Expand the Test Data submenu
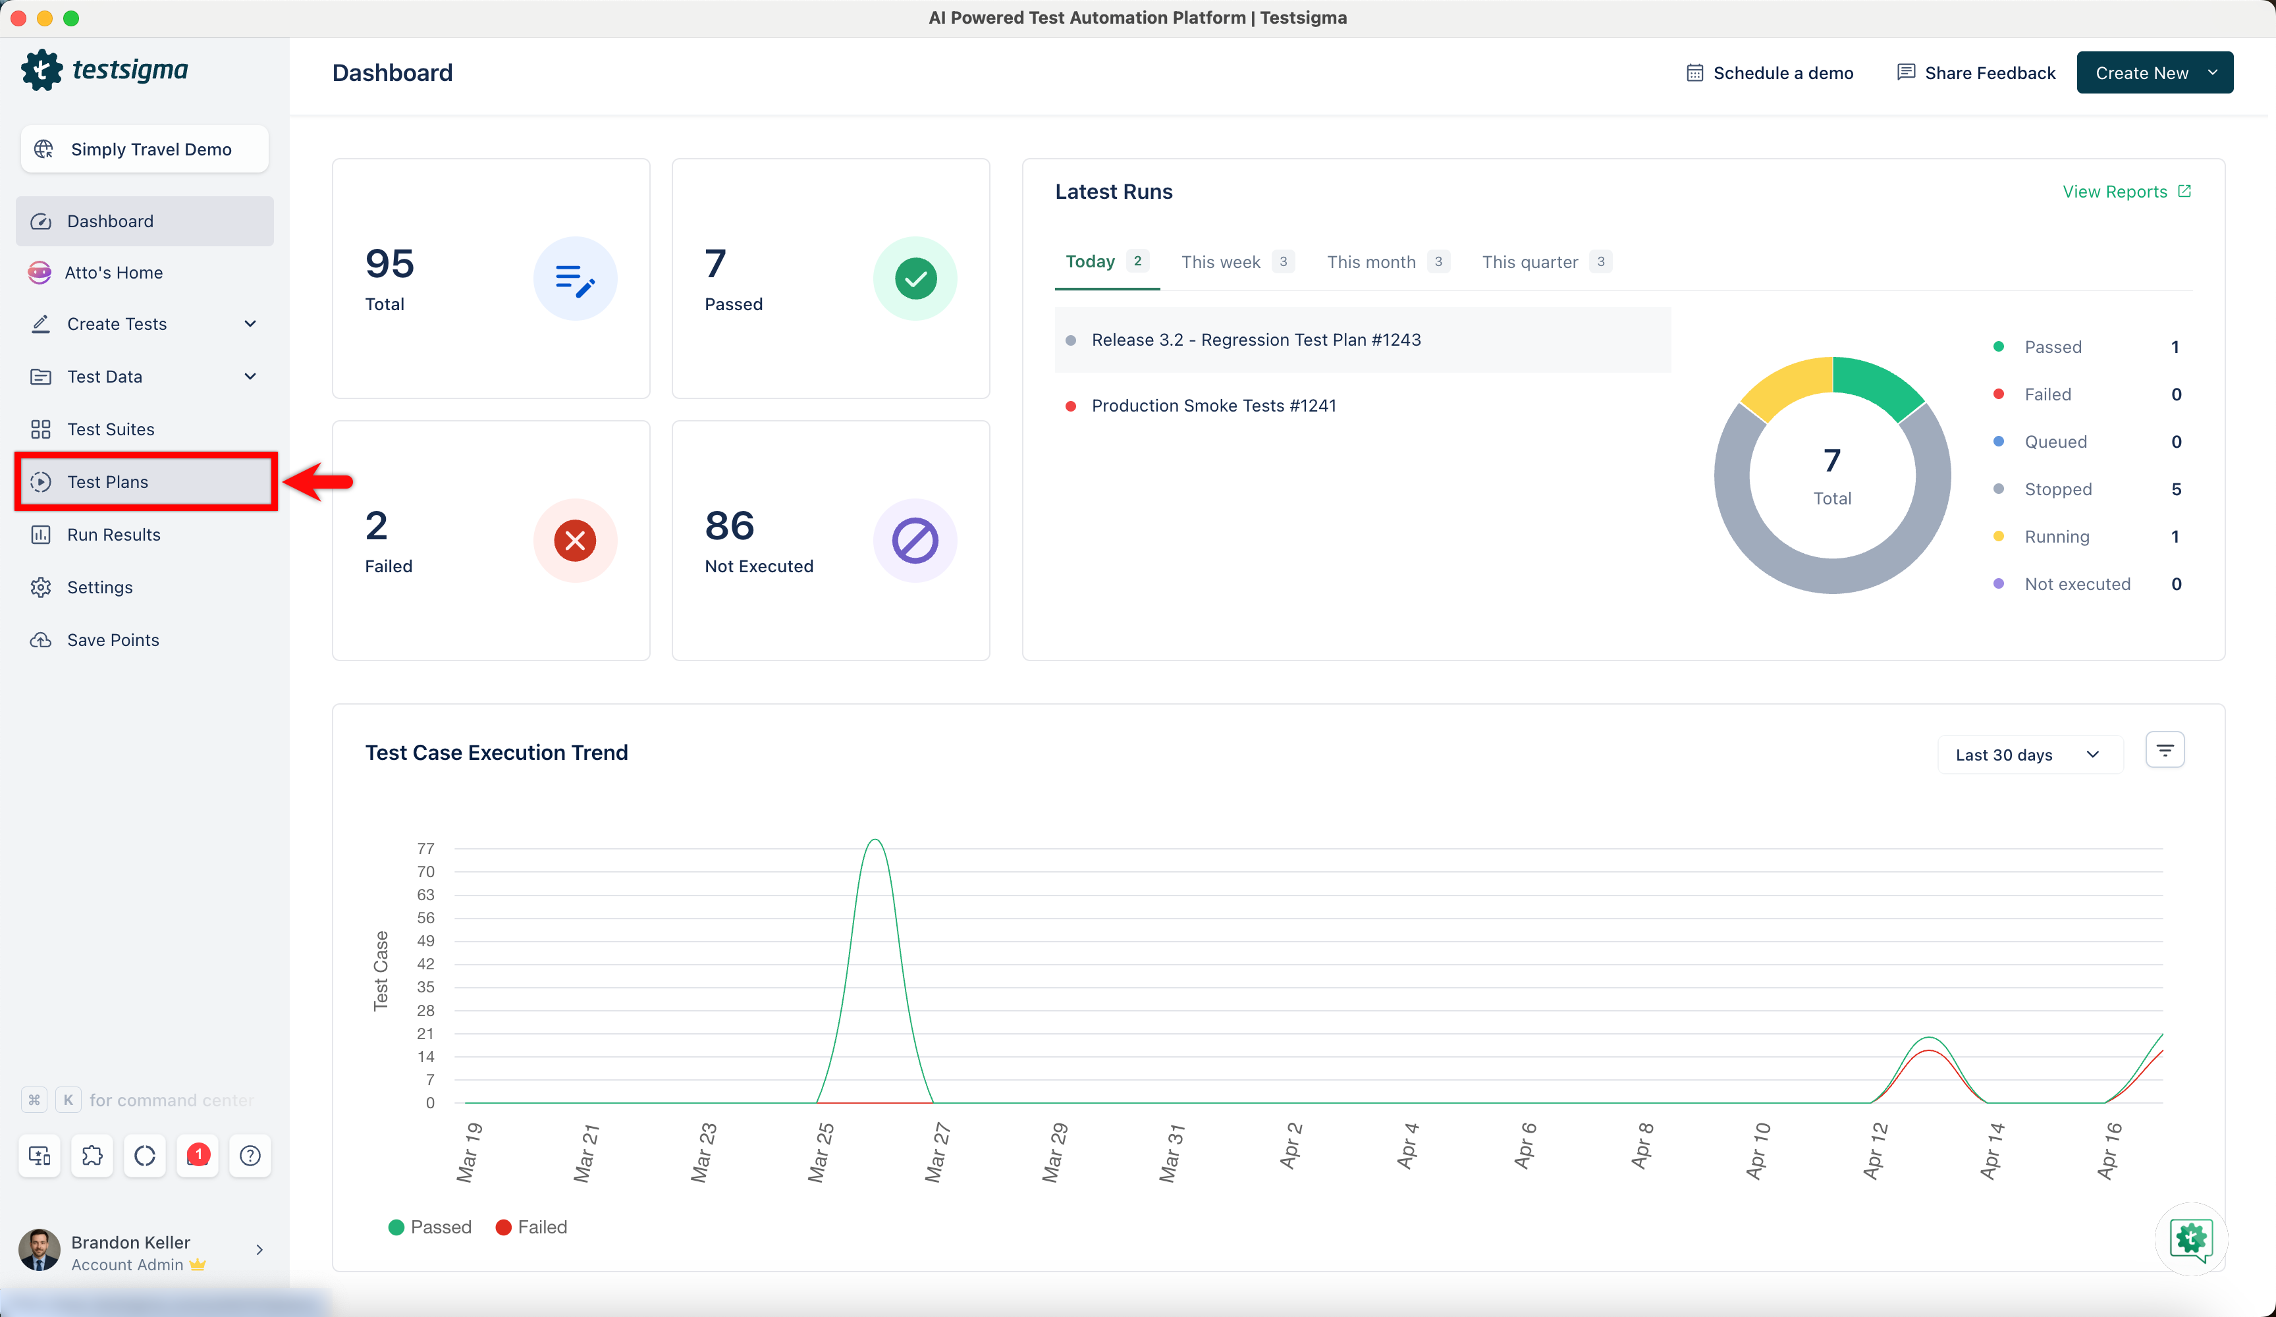This screenshot has width=2276, height=1317. tap(250, 377)
